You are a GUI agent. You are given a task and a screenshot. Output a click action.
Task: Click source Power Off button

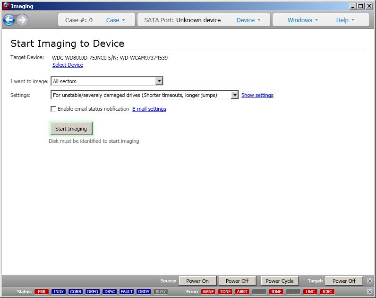point(237,280)
